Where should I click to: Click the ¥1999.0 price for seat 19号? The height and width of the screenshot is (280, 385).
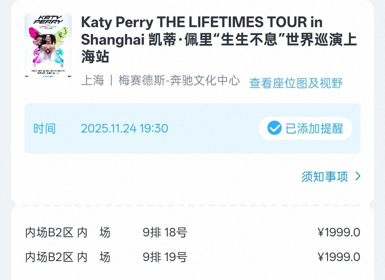(x=339, y=257)
